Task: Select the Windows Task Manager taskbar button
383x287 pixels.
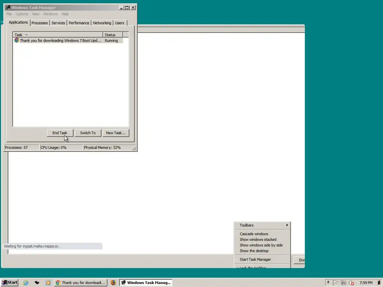Action: [x=146, y=283]
